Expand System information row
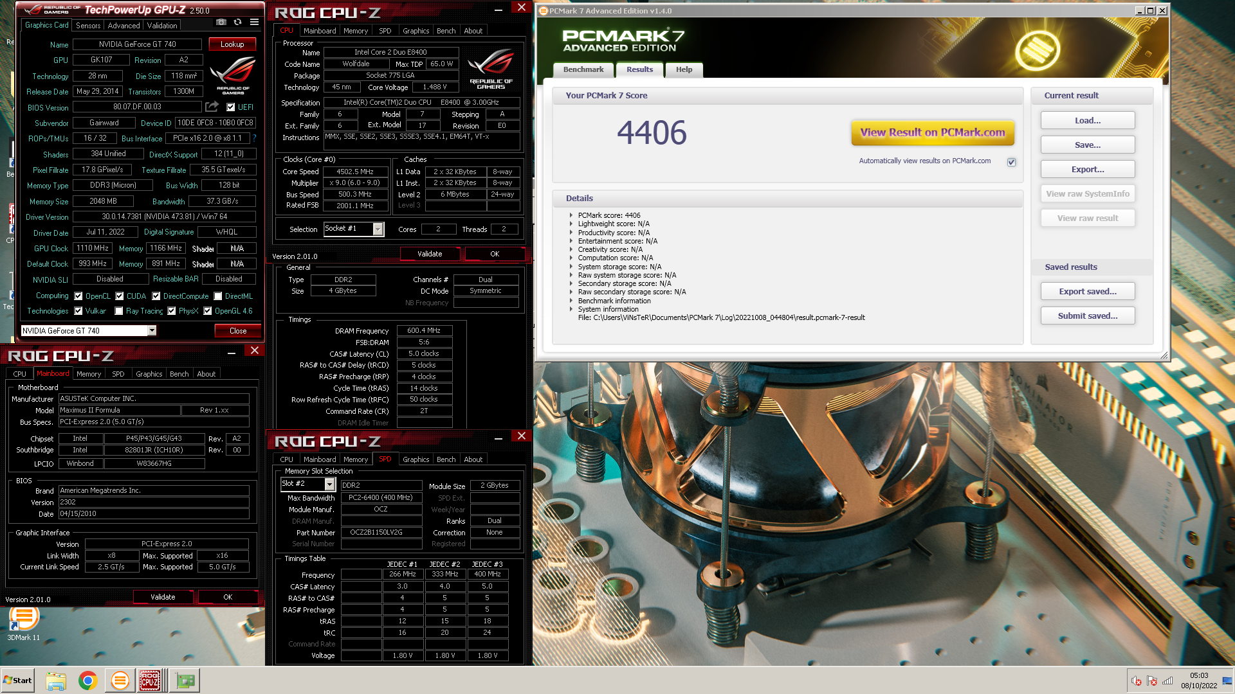The width and height of the screenshot is (1235, 694). (x=571, y=309)
